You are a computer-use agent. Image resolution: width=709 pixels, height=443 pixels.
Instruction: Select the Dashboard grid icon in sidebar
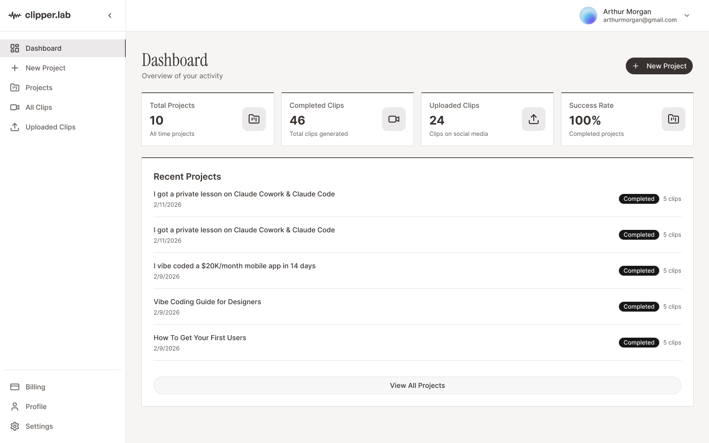14,48
